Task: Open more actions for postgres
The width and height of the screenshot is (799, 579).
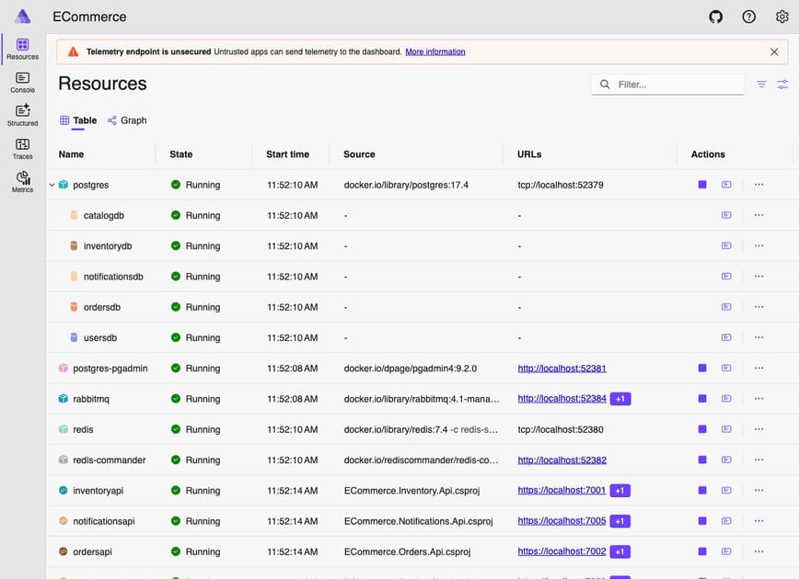Action: click(x=758, y=184)
